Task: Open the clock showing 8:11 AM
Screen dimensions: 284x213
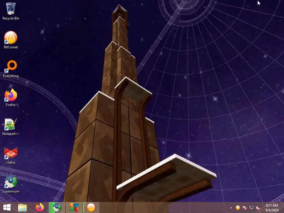Action: (272, 208)
